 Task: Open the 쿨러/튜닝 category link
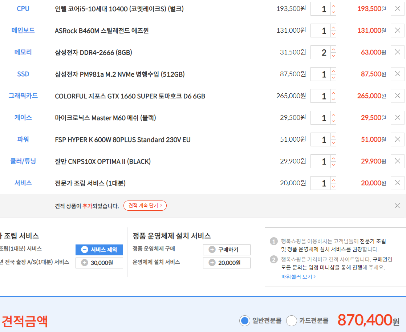pos(23,161)
